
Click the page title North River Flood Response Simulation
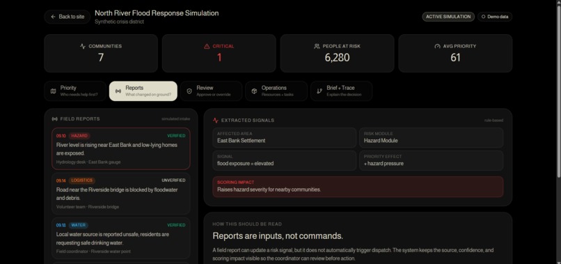point(157,13)
